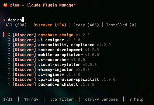Click version v1.2.0 next to database-design
The image size is (154, 105).
coord(83,35)
